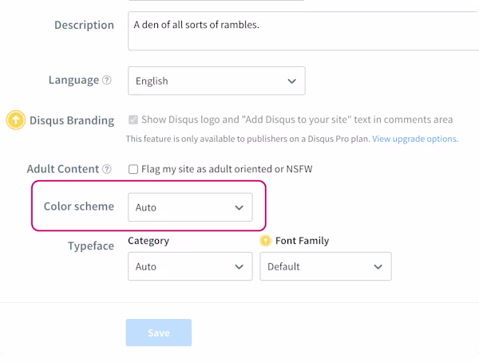Click the "Disqus Branding" label text

point(72,120)
